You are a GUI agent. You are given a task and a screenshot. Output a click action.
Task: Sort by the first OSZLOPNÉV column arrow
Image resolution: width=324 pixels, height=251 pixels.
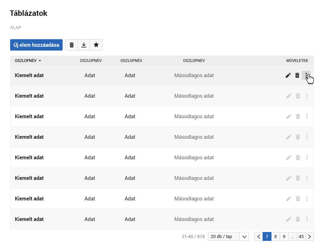40,61
